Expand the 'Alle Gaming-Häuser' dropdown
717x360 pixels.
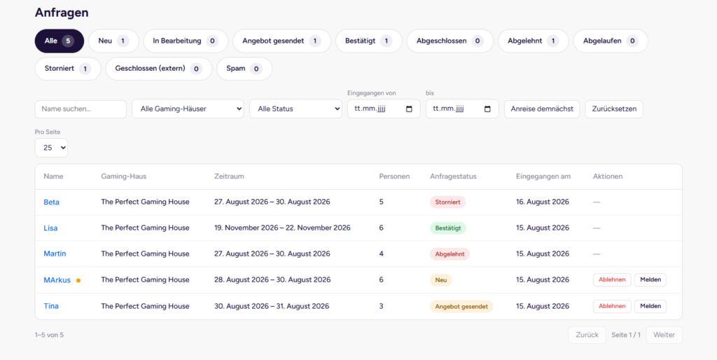tap(188, 109)
